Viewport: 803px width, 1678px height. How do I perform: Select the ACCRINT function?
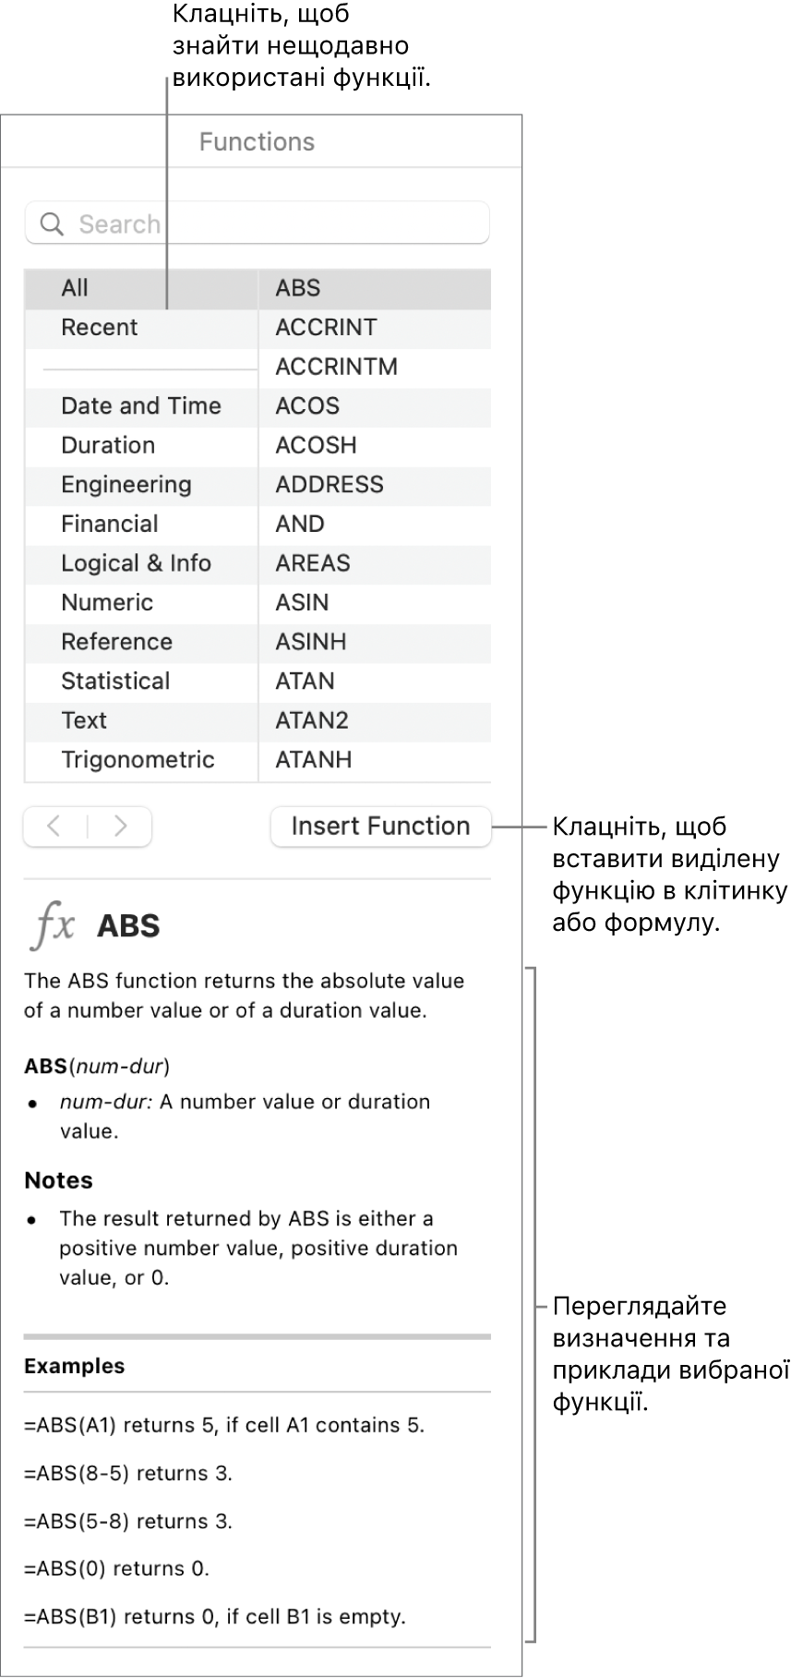(x=326, y=328)
